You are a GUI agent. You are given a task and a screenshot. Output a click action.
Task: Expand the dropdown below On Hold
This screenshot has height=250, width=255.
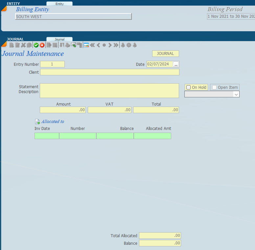[x=236, y=94]
